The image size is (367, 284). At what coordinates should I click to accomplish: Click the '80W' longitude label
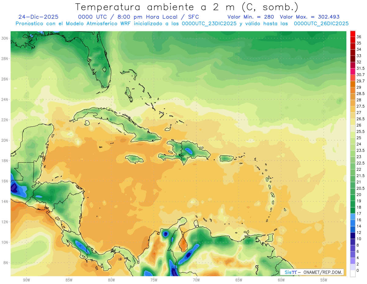tap(111, 280)
